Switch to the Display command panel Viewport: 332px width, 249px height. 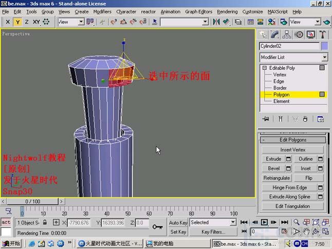(310, 35)
